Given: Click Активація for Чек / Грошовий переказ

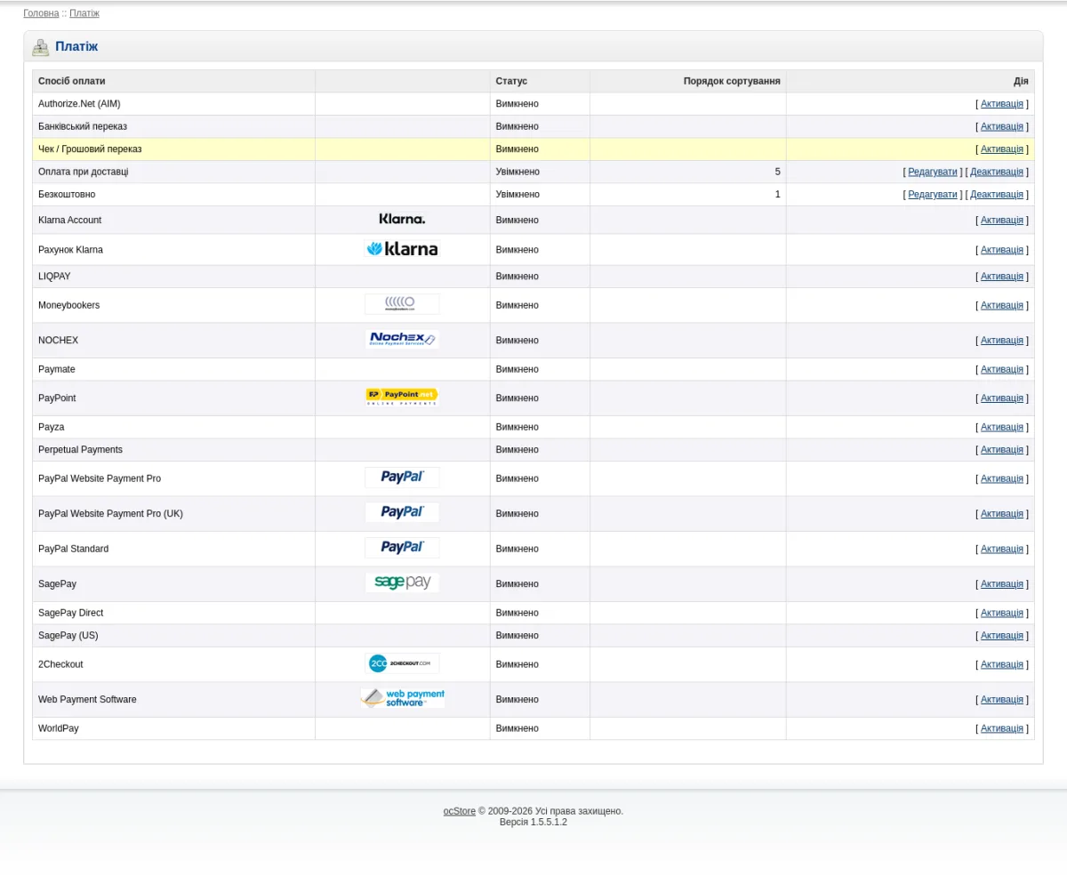Looking at the screenshot, I should (1002, 149).
